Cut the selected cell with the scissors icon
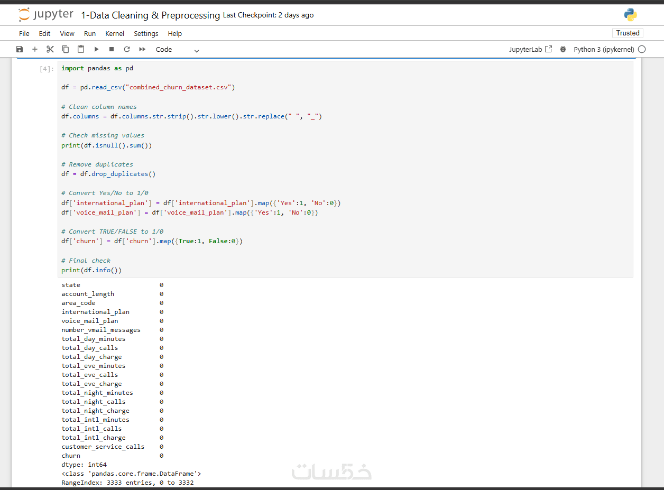This screenshot has width=664, height=490. pyautogui.click(x=50, y=49)
